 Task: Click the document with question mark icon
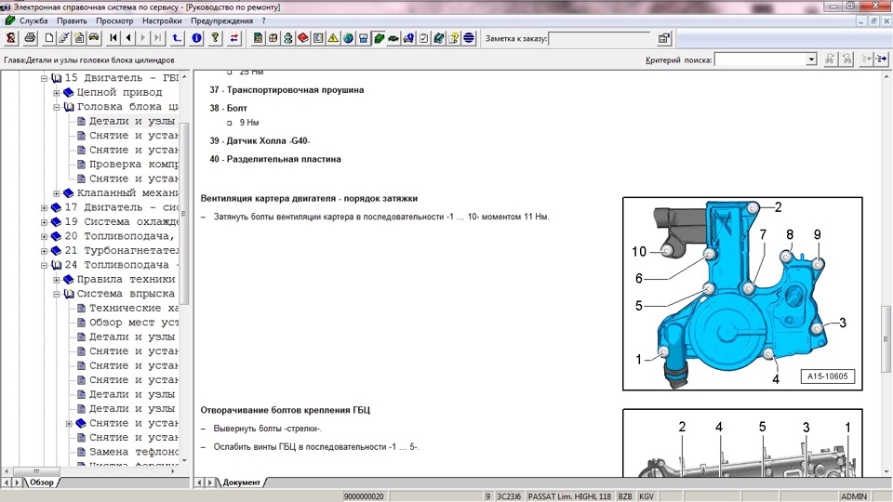click(453, 38)
